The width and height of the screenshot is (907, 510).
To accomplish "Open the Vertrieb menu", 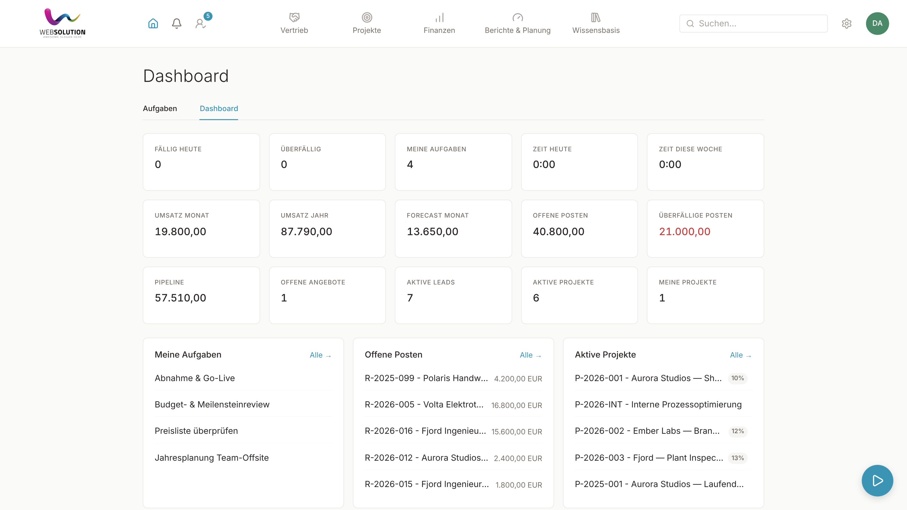I will click(x=294, y=24).
